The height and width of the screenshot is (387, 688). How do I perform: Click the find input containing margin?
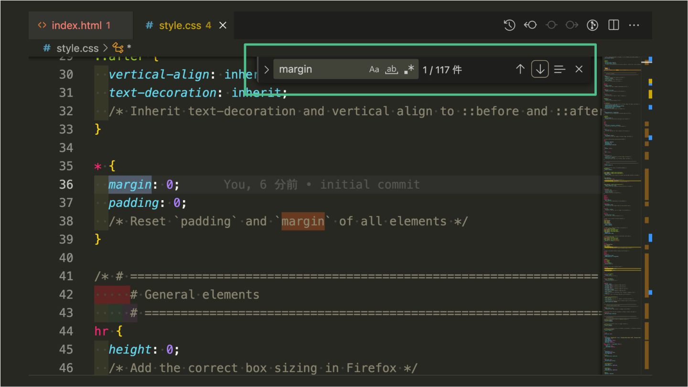(x=320, y=69)
